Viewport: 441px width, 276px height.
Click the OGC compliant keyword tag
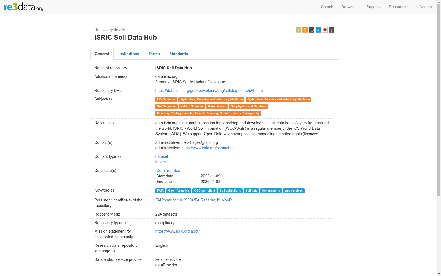point(205,191)
